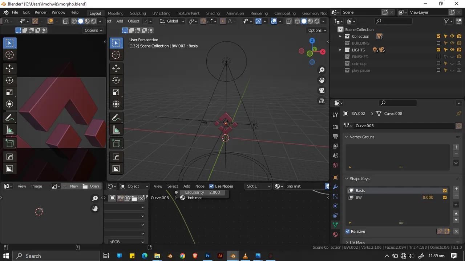
Task: Open Options dropdown in User Perspective viewport
Action: coord(317,30)
